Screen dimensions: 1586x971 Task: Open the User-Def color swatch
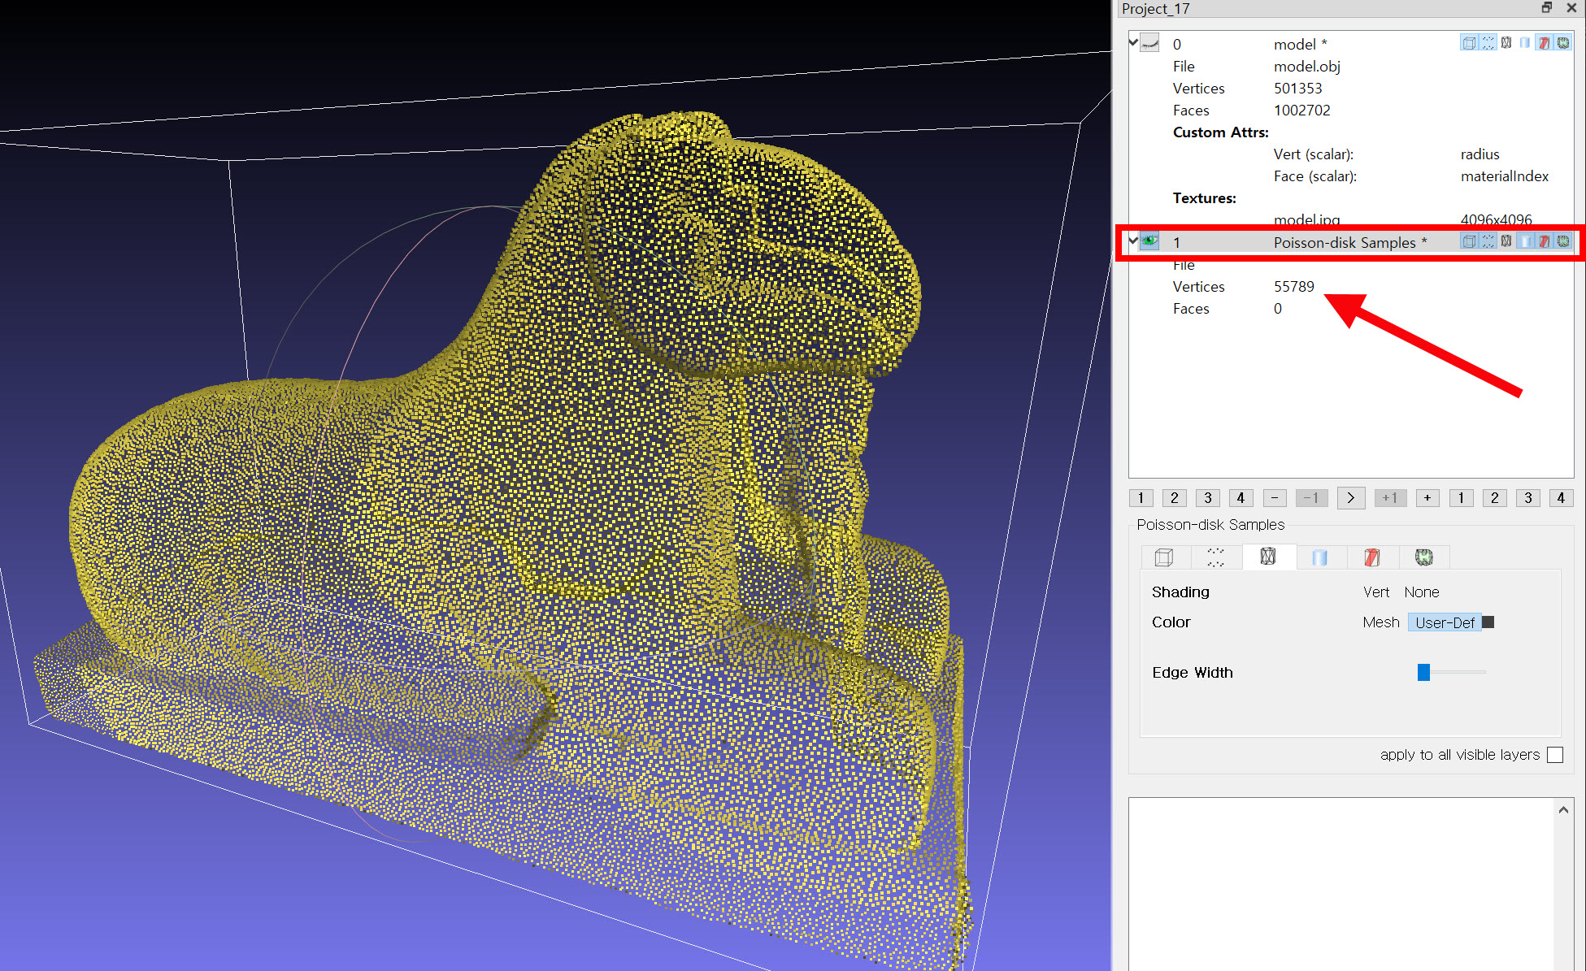(x=1488, y=622)
